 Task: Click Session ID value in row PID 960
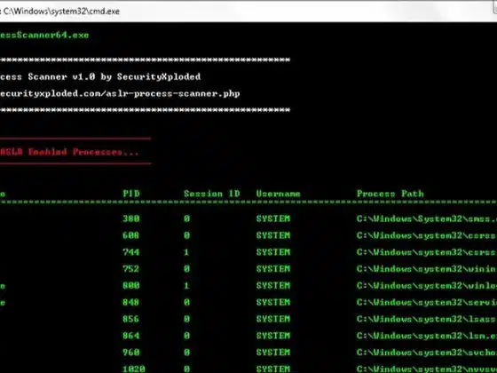(186, 353)
